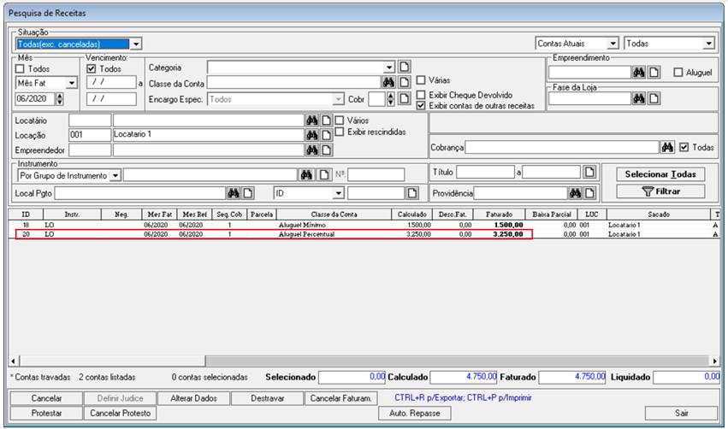Clear Providência with page icon
The image size is (728, 429).
click(589, 193)
